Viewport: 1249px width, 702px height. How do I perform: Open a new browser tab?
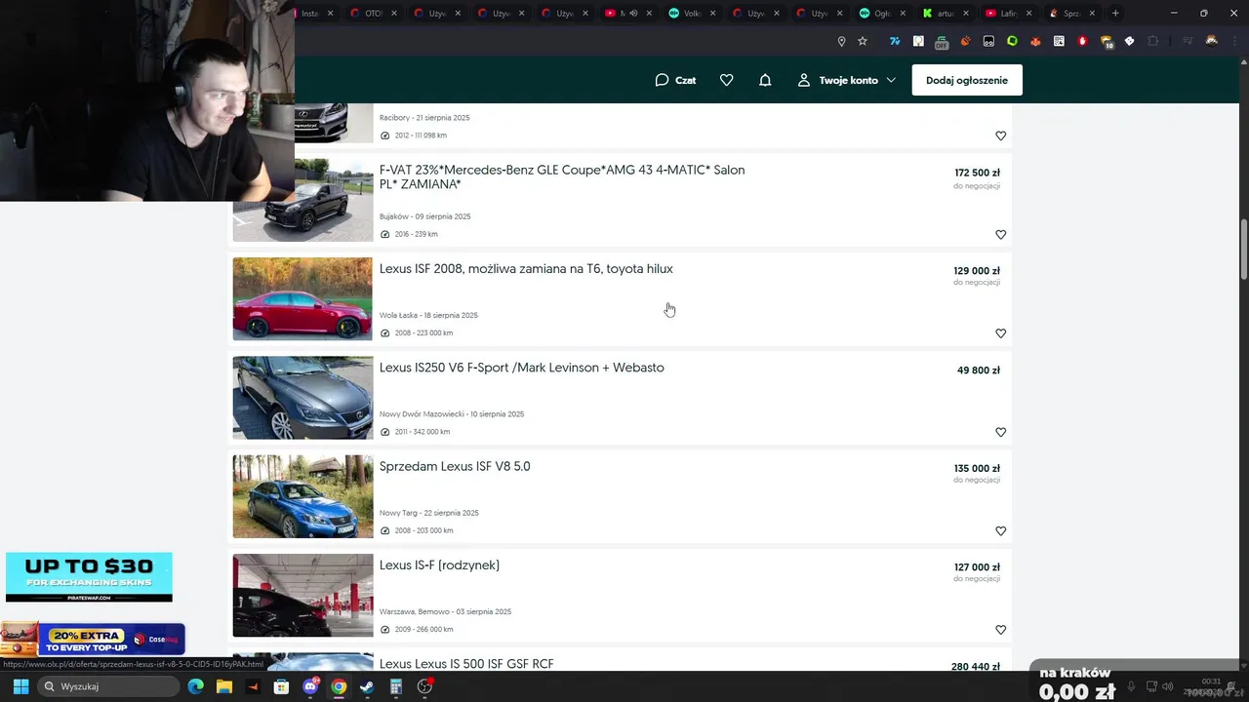coord(1115,14)
